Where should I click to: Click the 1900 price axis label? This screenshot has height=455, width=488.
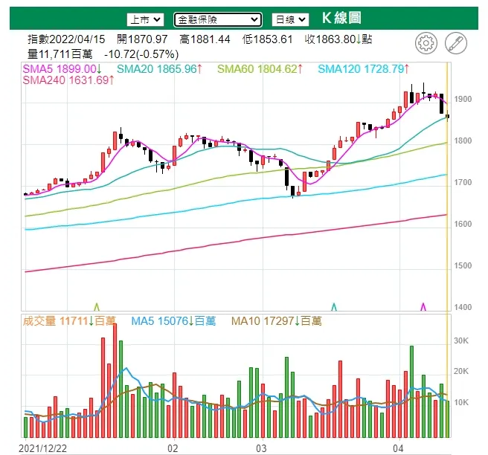pyautogui.click(x=463, y=99)
